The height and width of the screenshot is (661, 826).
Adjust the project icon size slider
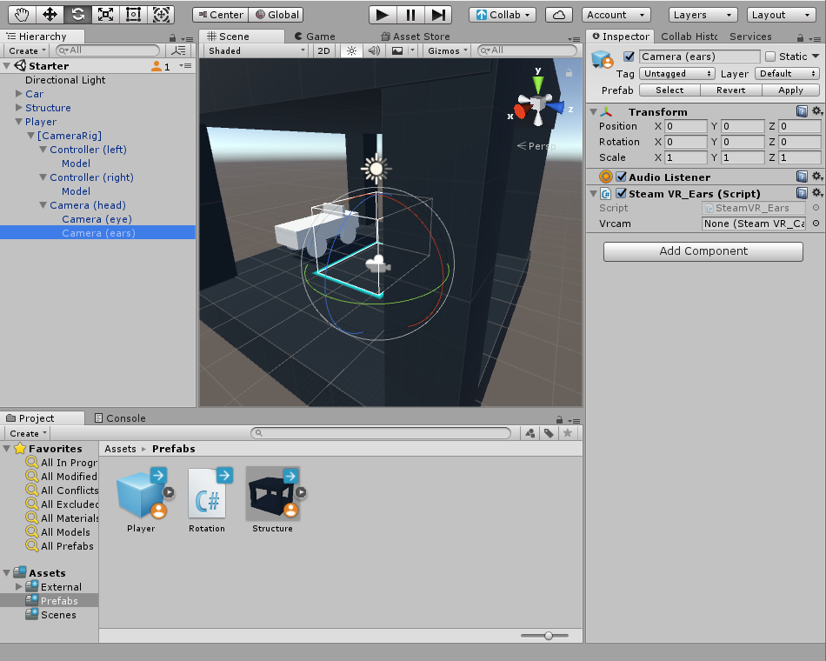pos(549,636)
